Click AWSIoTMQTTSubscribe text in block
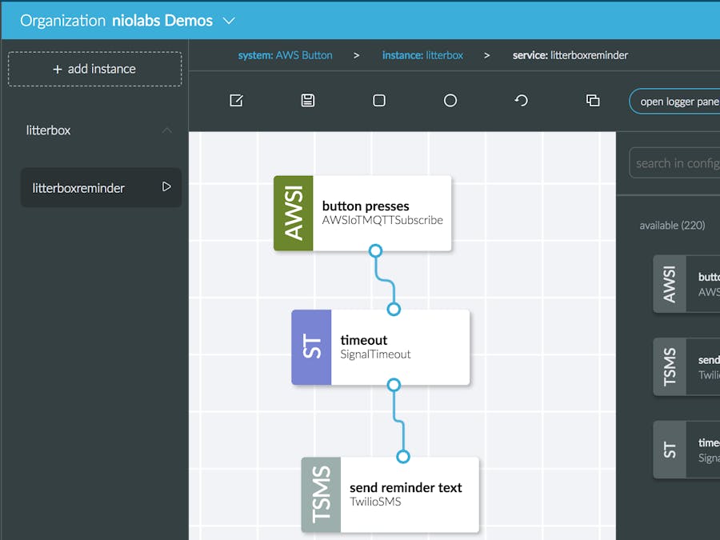This screenshot has height=540, width=720. (x=382, y=221)
